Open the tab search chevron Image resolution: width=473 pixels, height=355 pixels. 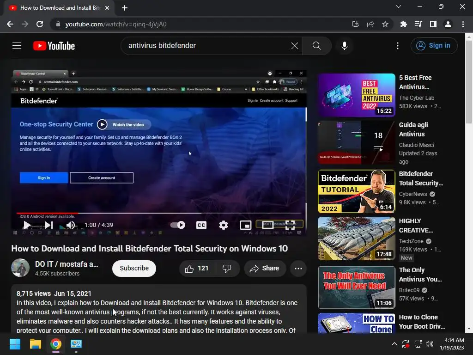coord(399,6)
